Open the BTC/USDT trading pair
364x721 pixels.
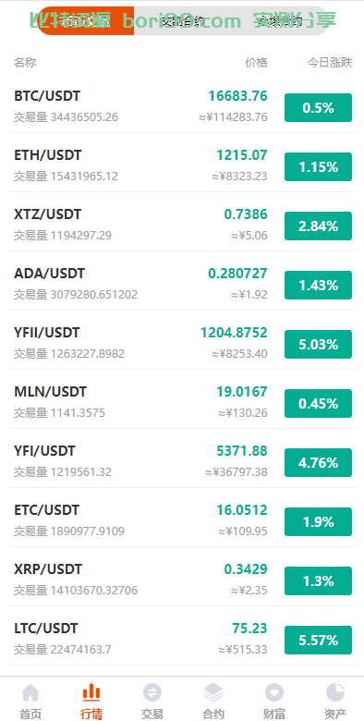(x=182, y=107)
